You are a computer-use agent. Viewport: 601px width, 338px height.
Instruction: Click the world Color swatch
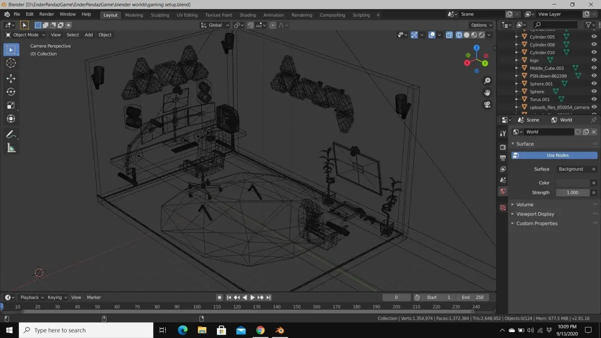572,183
